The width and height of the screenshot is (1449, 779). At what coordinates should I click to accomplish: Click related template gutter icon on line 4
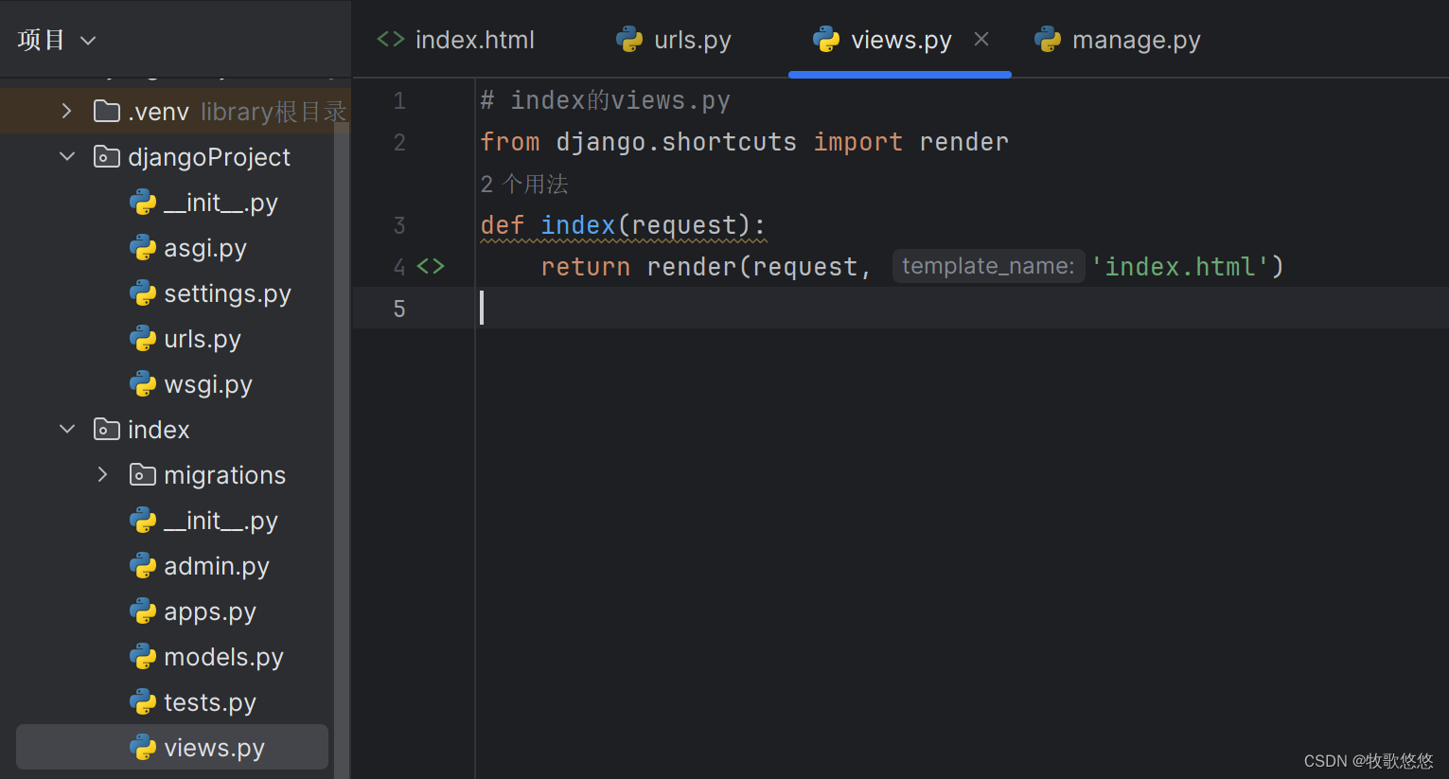[431, 266]
